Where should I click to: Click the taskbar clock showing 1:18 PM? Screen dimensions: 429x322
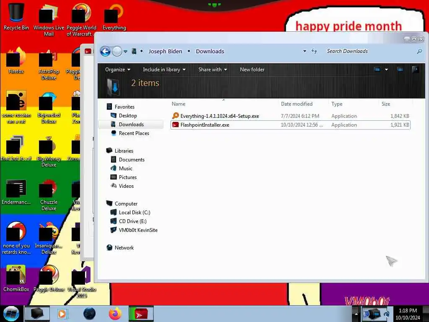point(408,314)
